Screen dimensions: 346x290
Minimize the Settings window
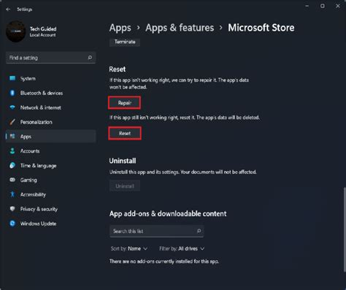click(x=307, y=6)
